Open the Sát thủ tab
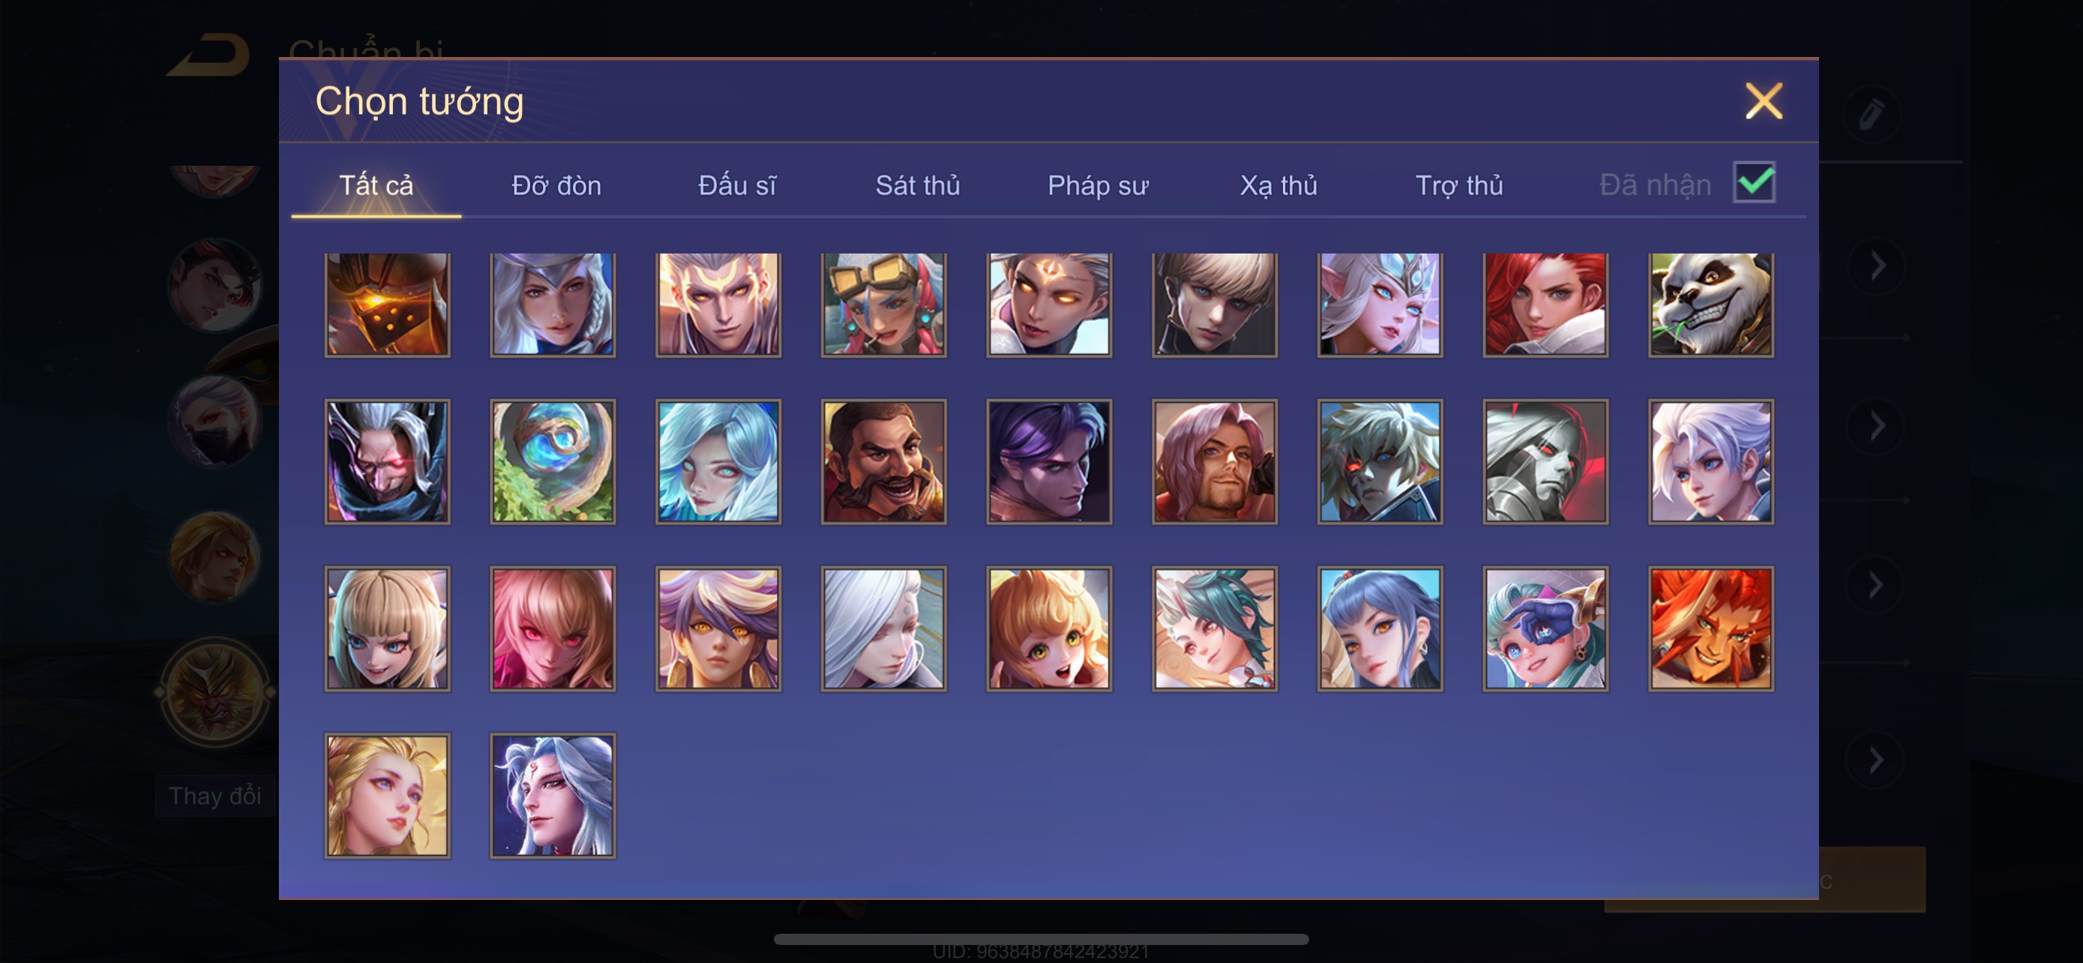Screen dimensions: 2083x963 (918, 185)
